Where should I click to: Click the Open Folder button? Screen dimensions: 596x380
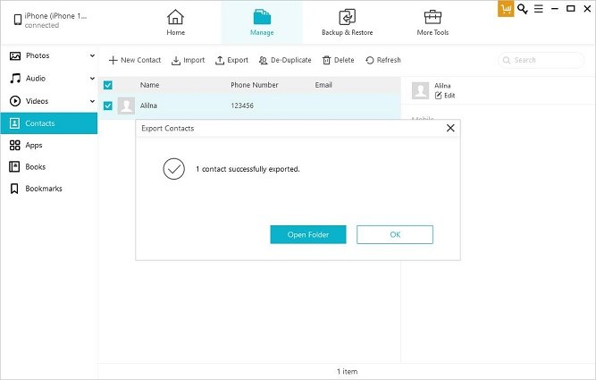click(307, 234)
